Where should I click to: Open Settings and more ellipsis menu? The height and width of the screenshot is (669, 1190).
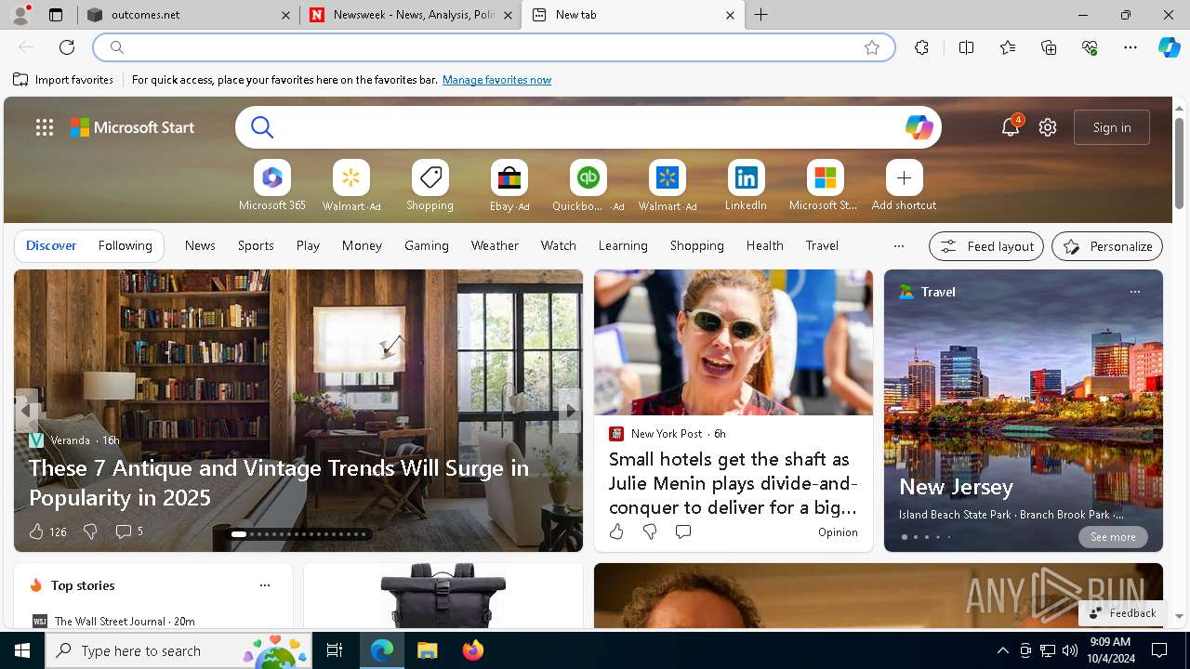coord(1130,47)
